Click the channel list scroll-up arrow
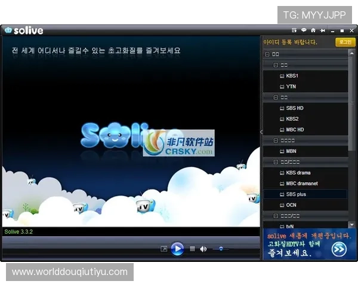 (352, 53)
